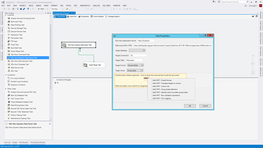Select Execute Package Task item
The height and width of the screenshot is (148, 263).
click(18, 28)
